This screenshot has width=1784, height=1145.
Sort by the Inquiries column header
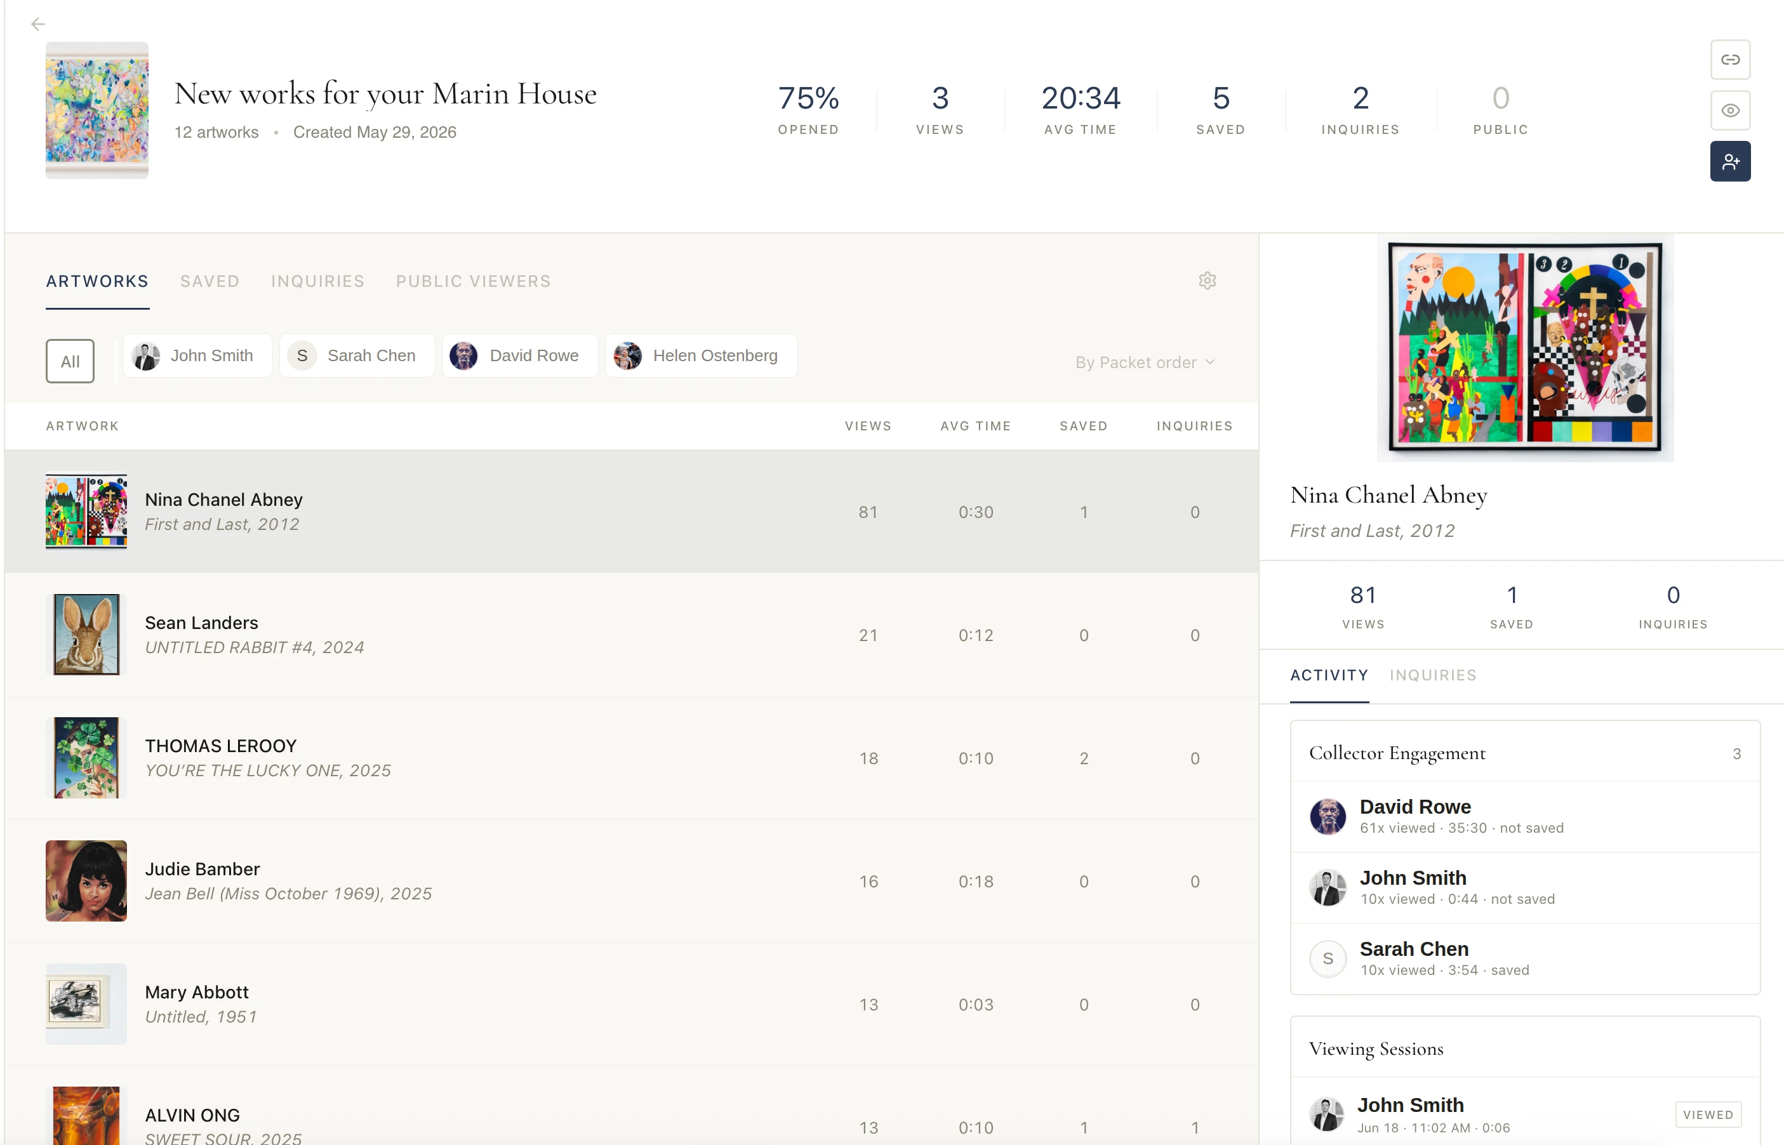pyautogui.click(x=1194, y=426)
